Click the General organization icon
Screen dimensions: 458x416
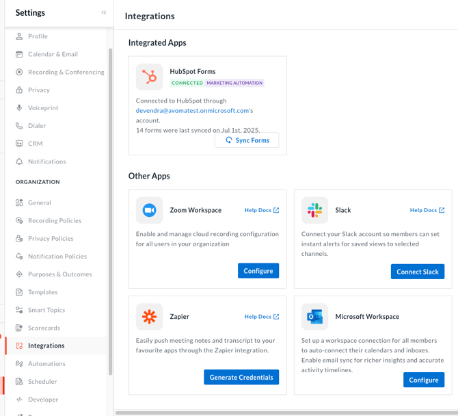(19, 203)
